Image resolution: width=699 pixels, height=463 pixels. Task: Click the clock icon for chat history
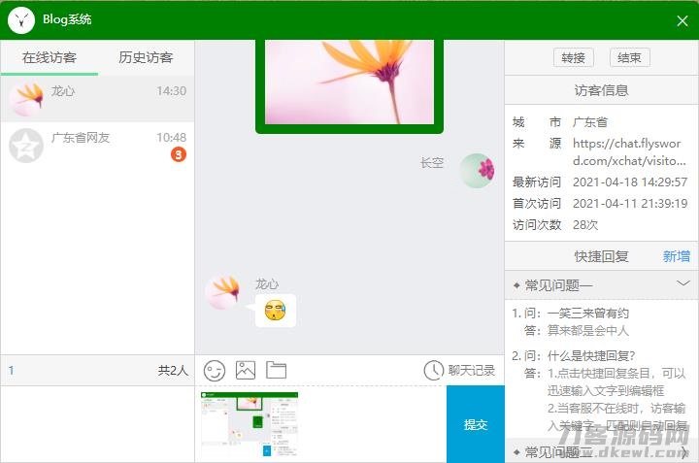click(x=434, y=371)
